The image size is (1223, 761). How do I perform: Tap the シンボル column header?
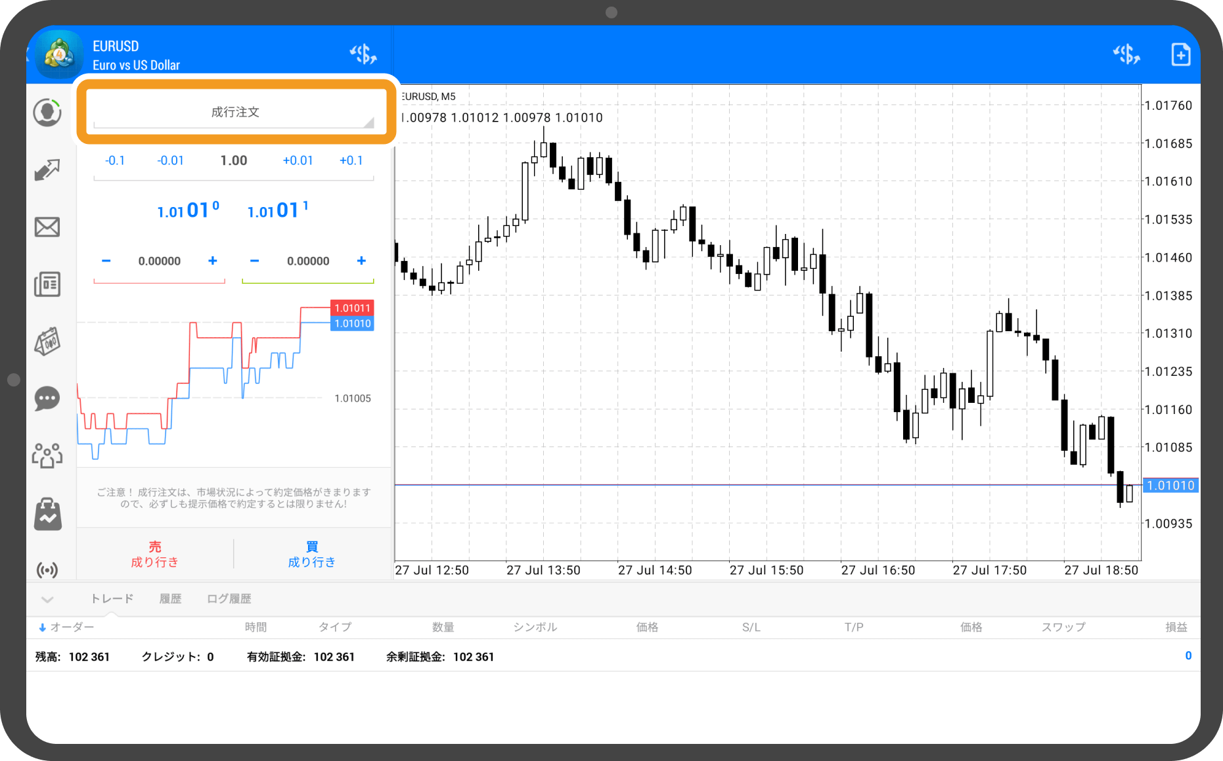(x=535, y=627)
